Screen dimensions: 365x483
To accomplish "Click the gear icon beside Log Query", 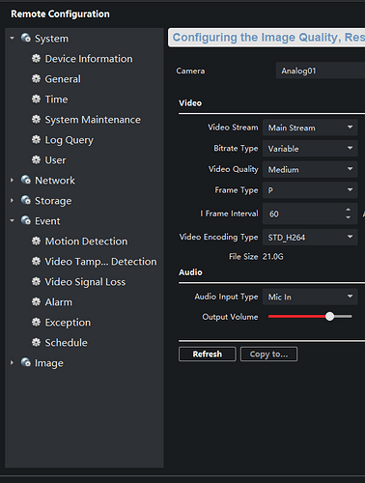I will (x=36, y=139).
